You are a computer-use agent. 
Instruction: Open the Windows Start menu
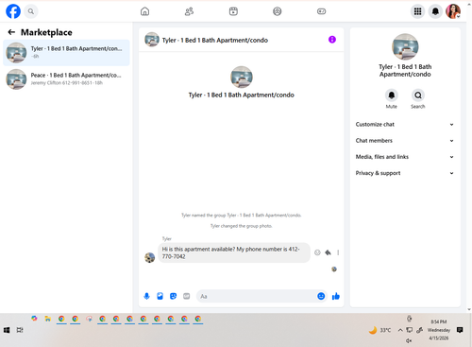coord(7,330)
